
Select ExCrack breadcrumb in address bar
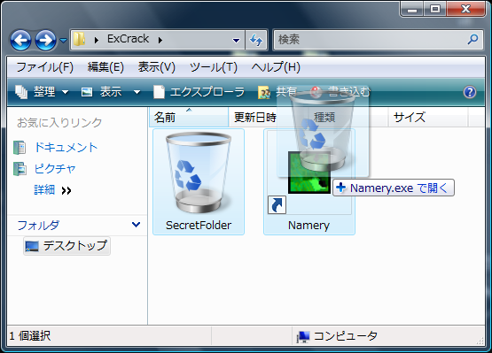pyautogui.click(x=128, y=39)
